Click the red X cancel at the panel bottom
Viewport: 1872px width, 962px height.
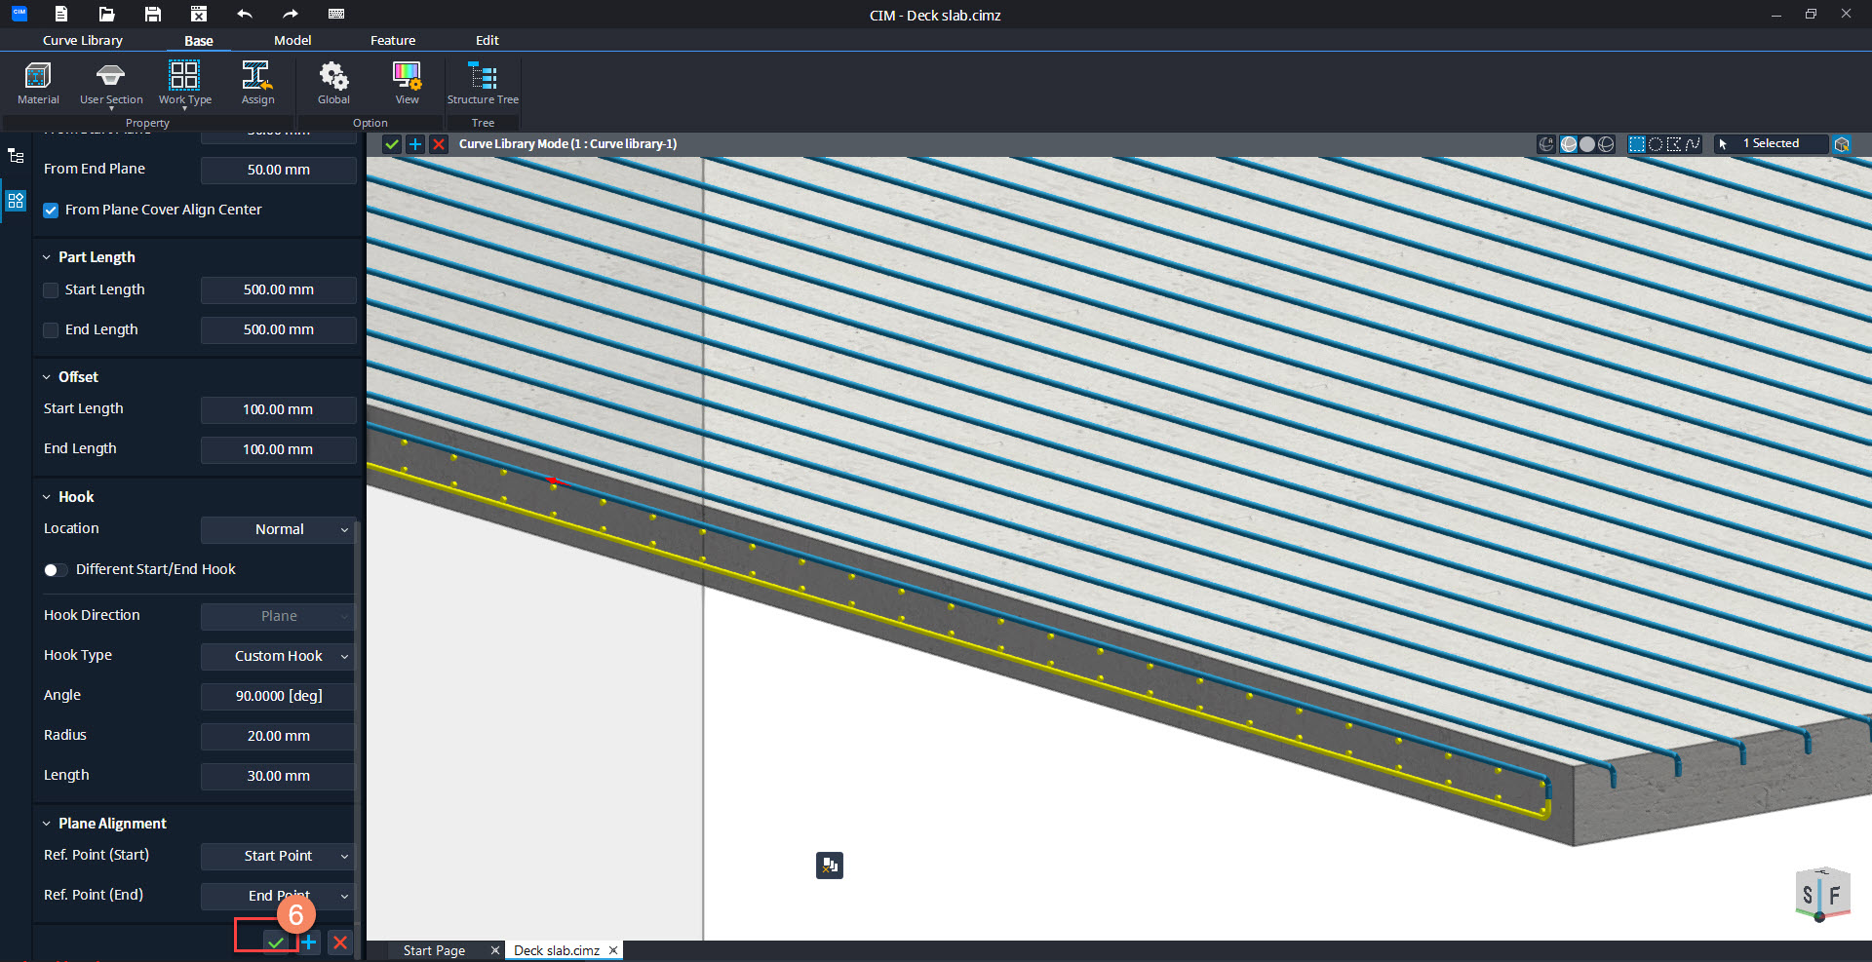pyautogui.click(x=339, y=943)
